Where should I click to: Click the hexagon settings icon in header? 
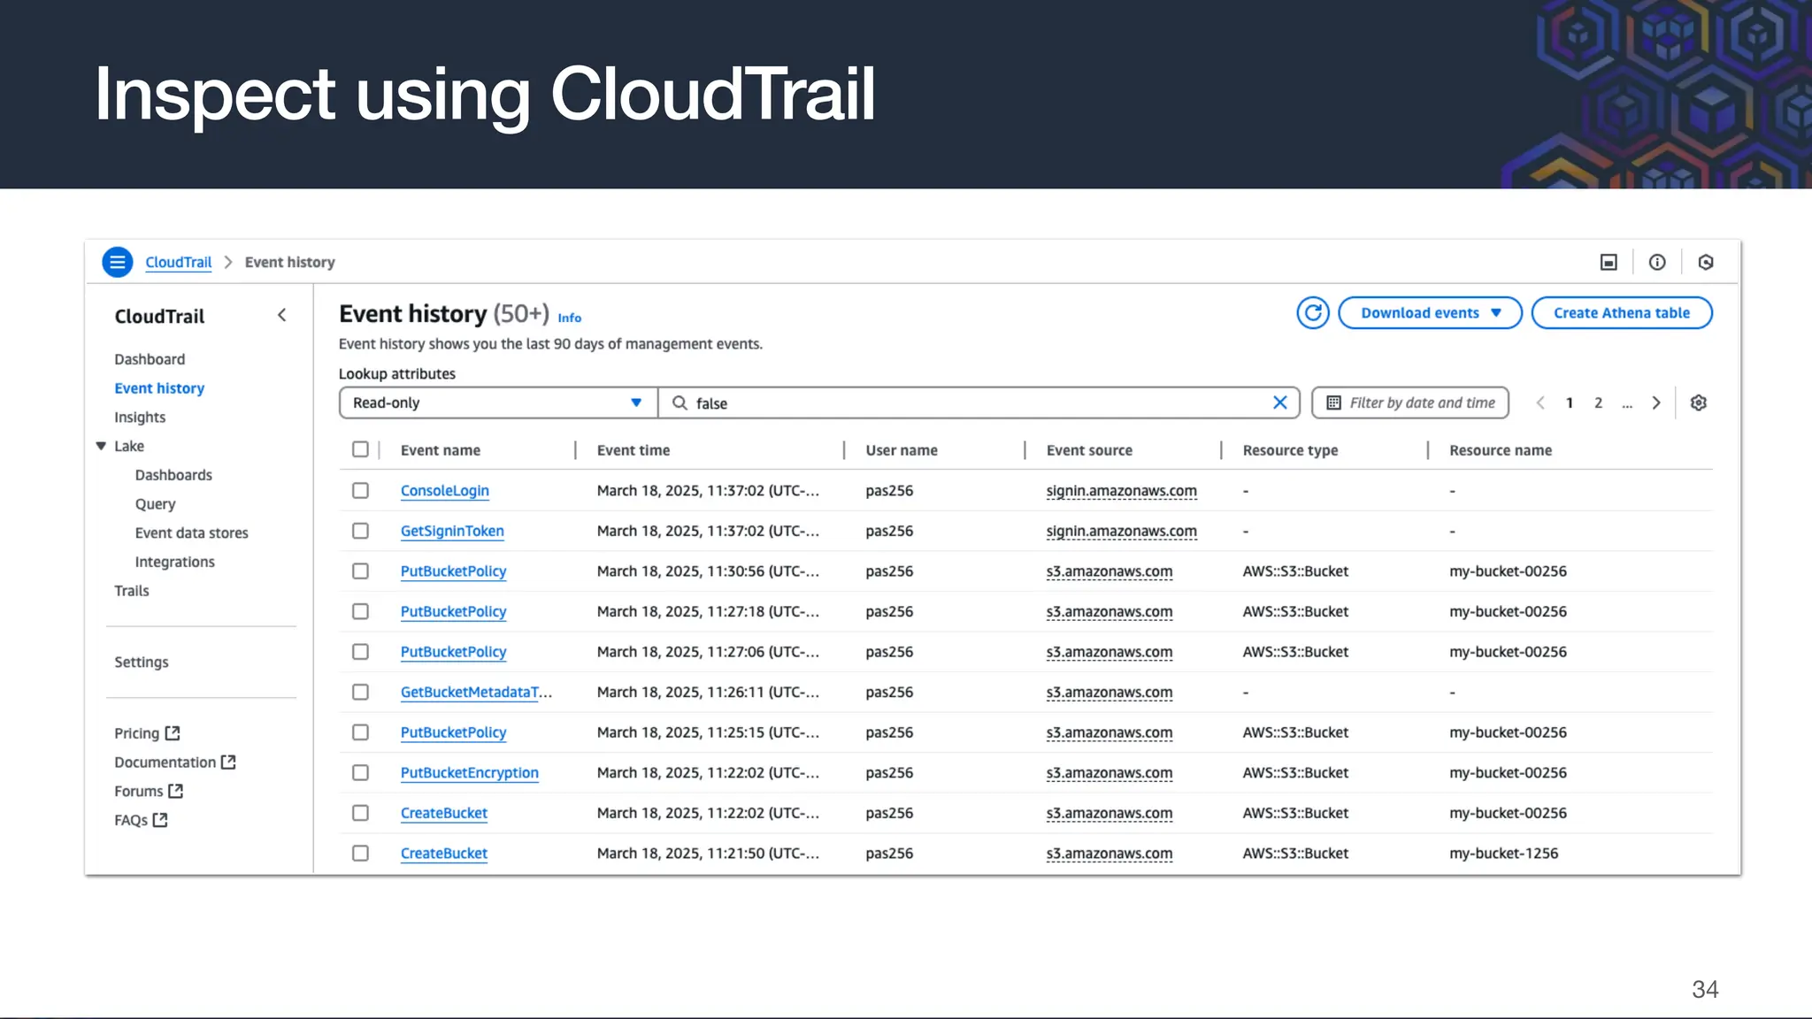(1706, 262)
